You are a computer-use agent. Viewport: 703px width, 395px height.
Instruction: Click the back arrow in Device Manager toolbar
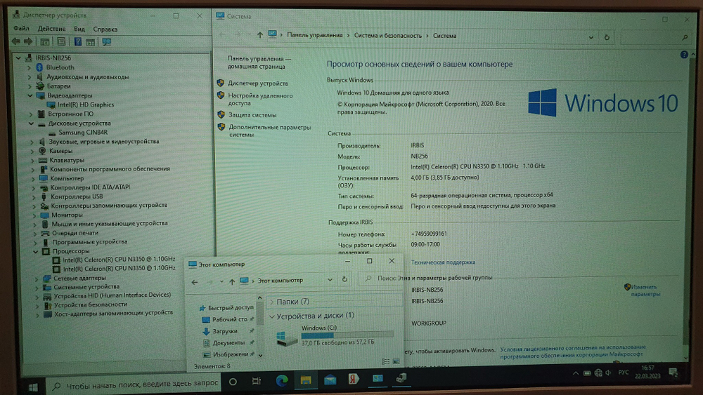pyautogui.click(x=16, y=42)
